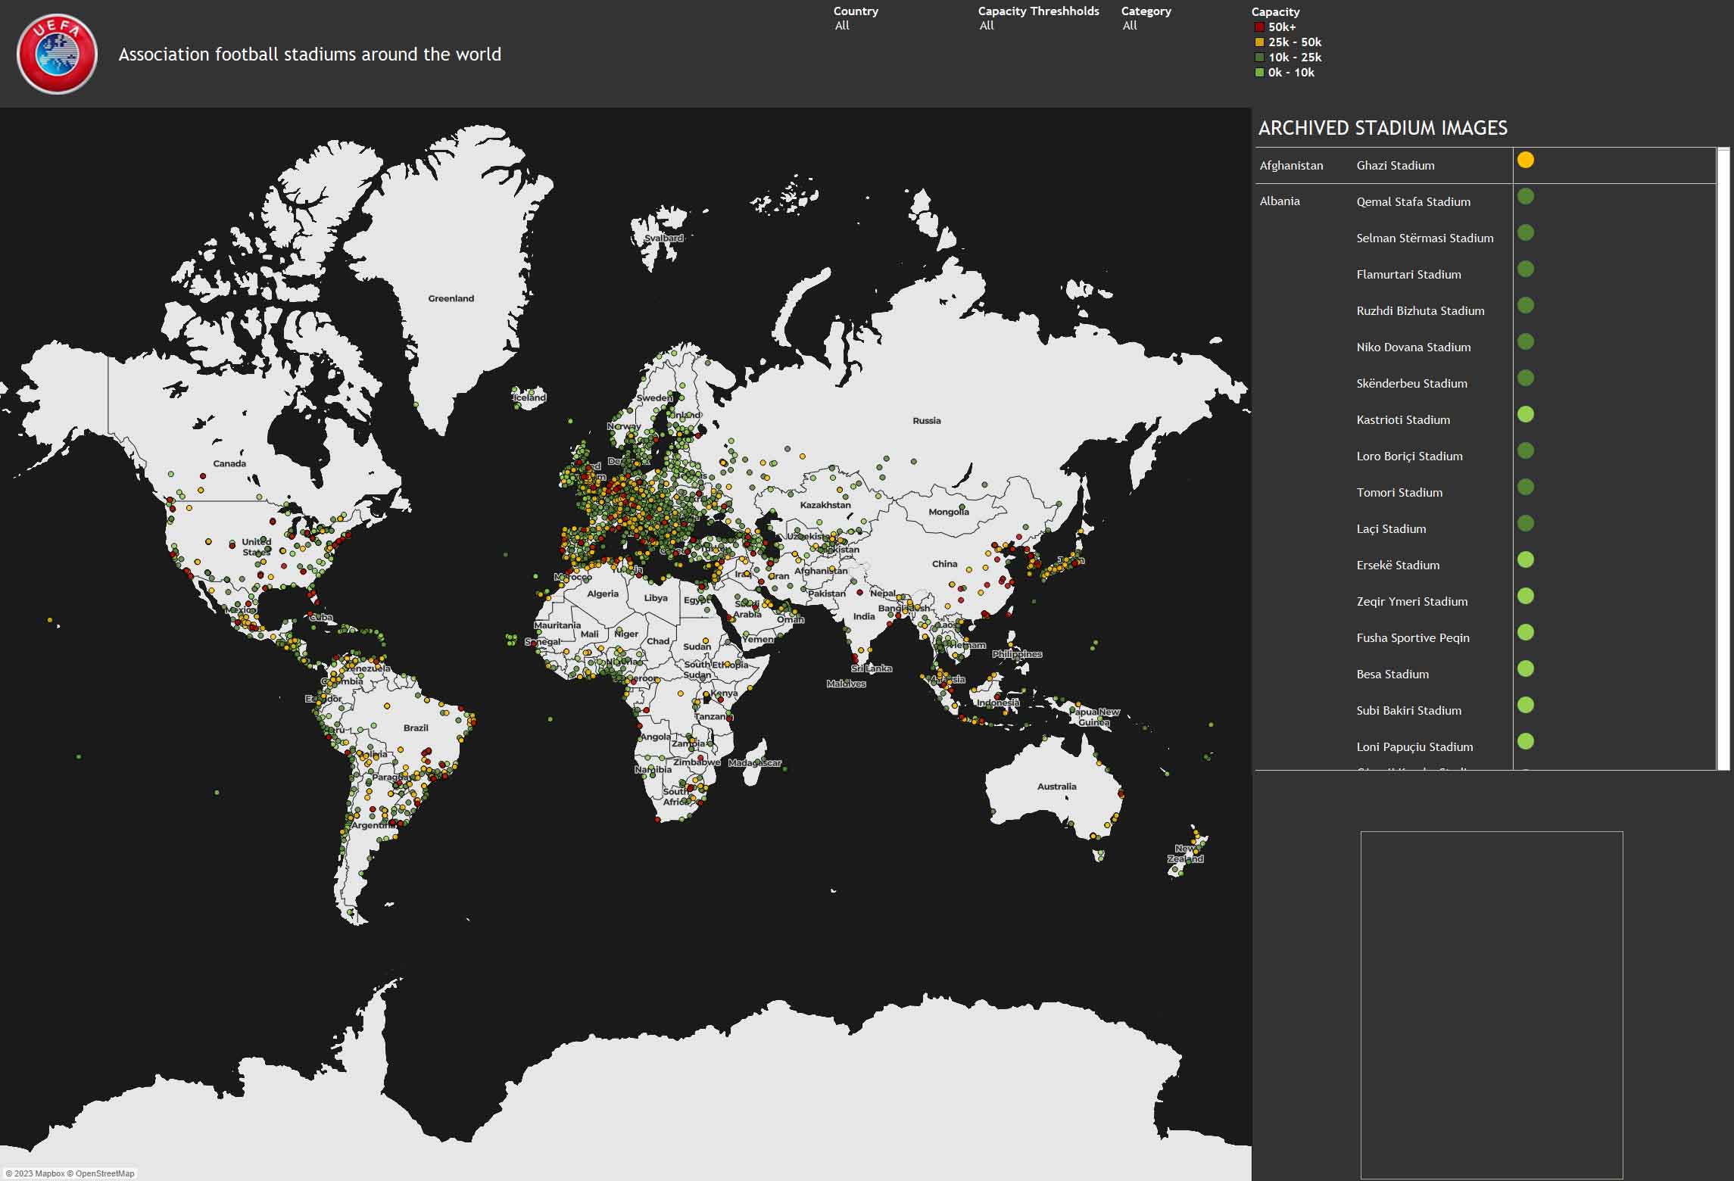
Task: Click the circle beside Skënderbeu Stadium
Action: pos(1525,379)
